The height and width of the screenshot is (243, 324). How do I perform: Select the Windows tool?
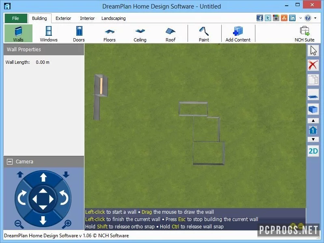click(49, 33)
